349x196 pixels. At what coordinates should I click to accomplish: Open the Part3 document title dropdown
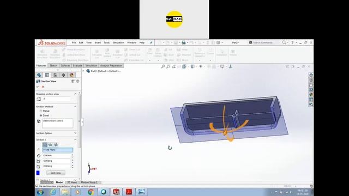236,42
